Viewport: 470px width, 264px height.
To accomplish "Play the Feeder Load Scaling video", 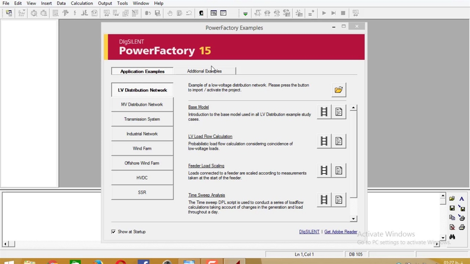I will click(324, 170).
